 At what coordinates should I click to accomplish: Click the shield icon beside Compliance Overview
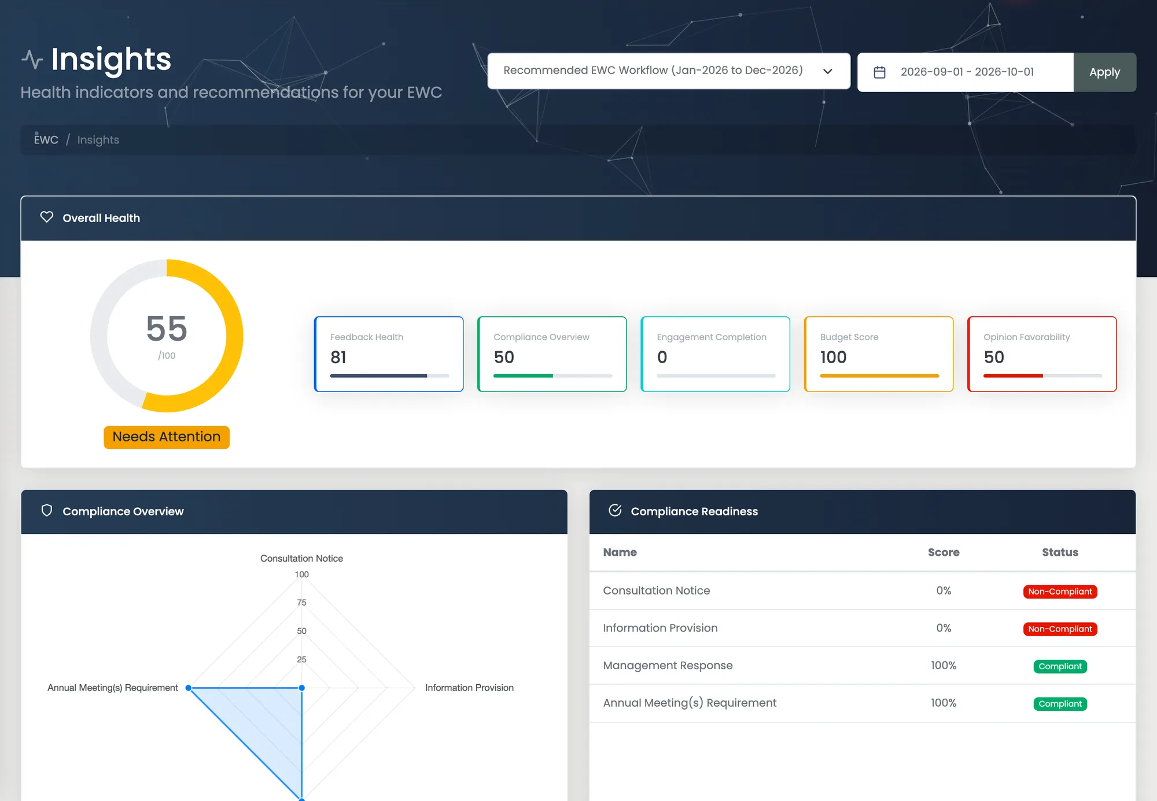pos(47,510)
